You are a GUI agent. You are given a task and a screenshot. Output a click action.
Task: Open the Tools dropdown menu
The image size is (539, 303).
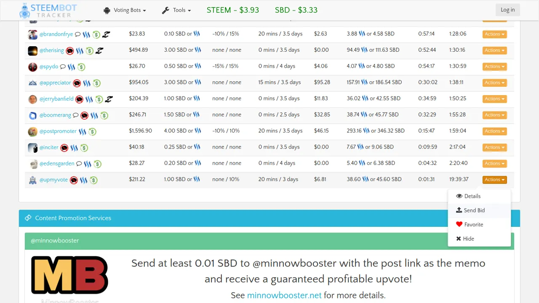(x=176, y=10)
